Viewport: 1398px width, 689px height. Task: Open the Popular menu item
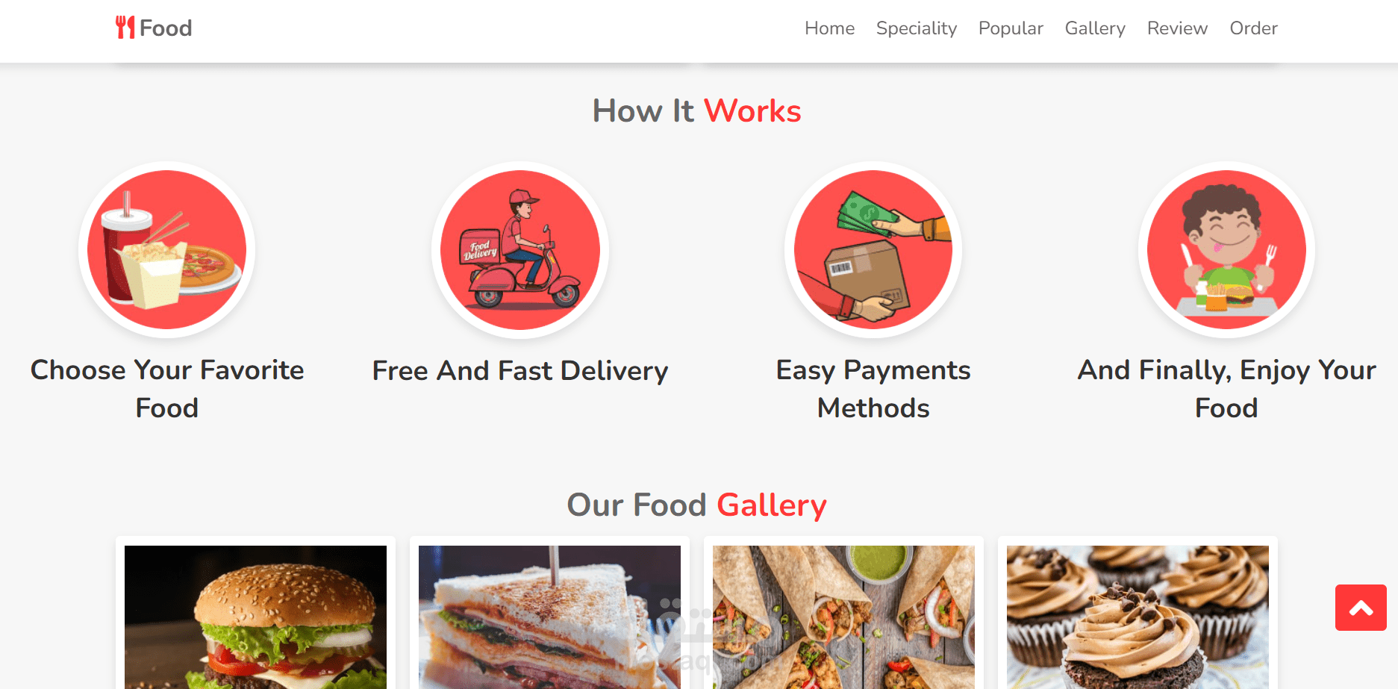click(x=1011, y=28)
